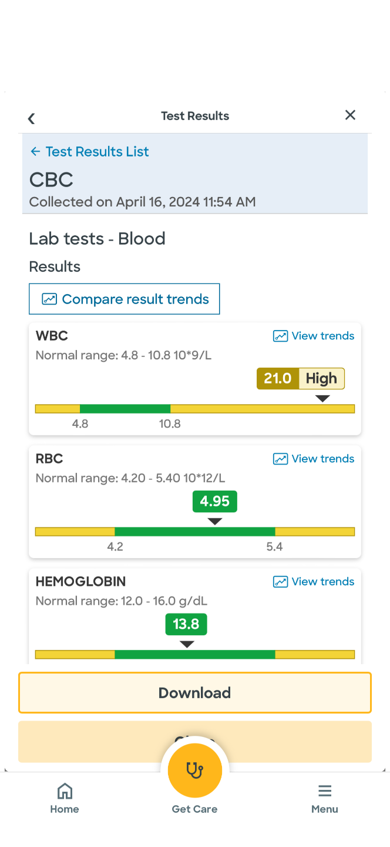Open the Compare result trends button
Image resolution: width=390 pixels, height=847 pixels.
(x=124, y=299)
